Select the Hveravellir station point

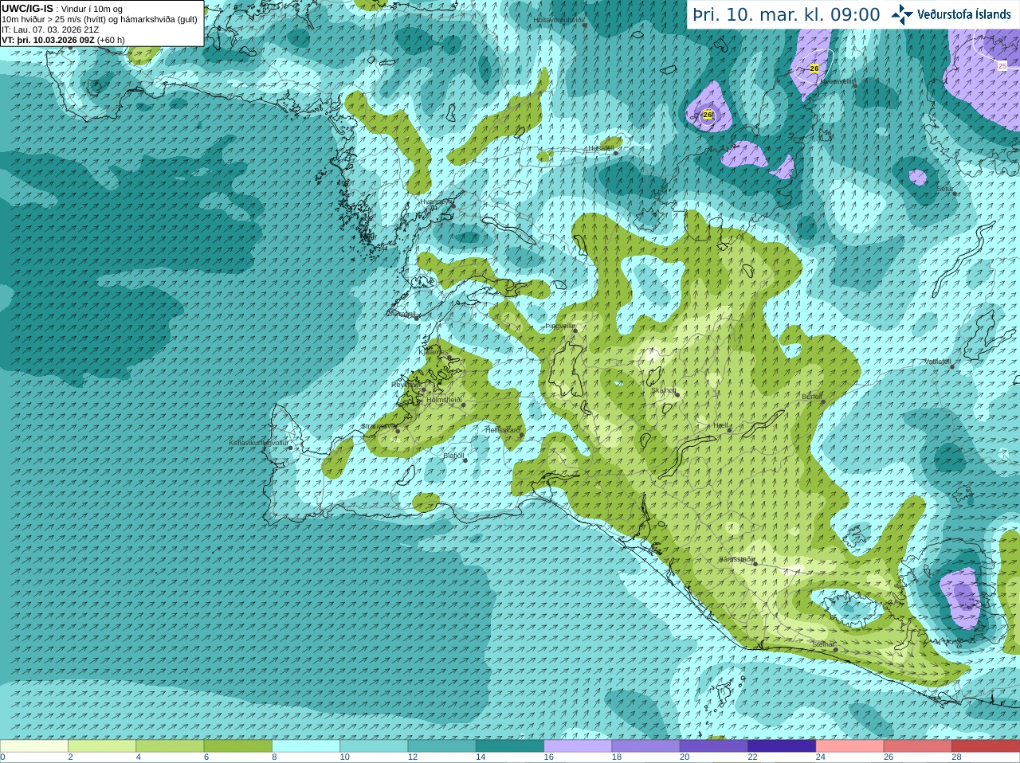pos(854,85)
